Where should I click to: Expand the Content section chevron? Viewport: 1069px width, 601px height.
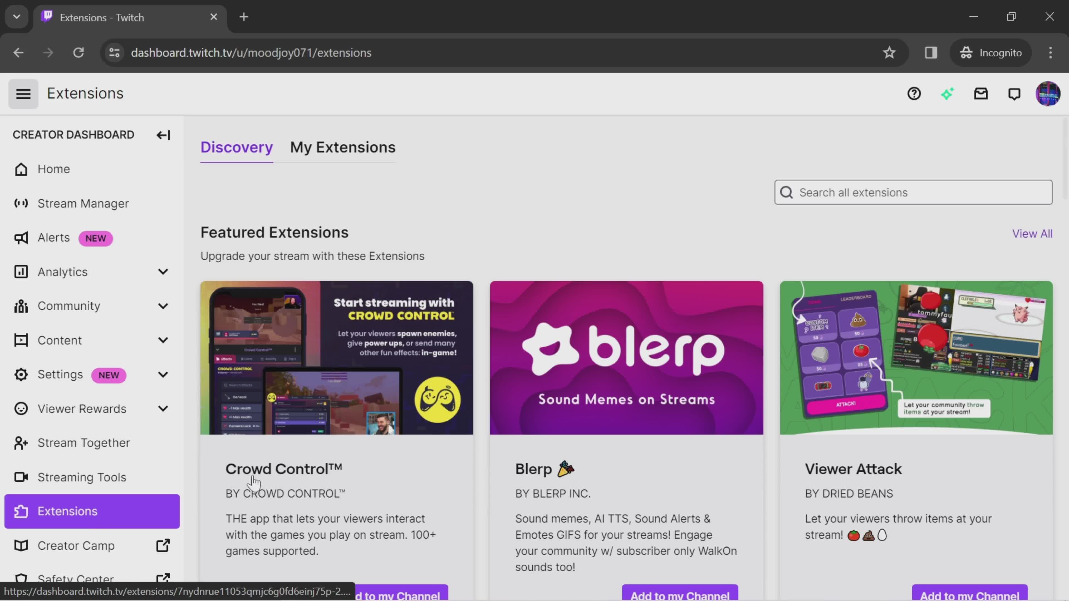[x=163, y=340]
